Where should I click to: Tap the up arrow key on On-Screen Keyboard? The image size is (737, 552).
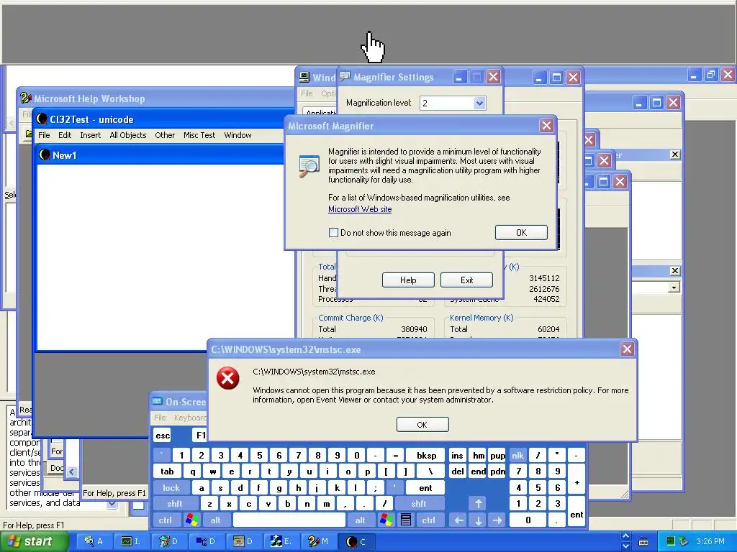(x=478, y=504)
